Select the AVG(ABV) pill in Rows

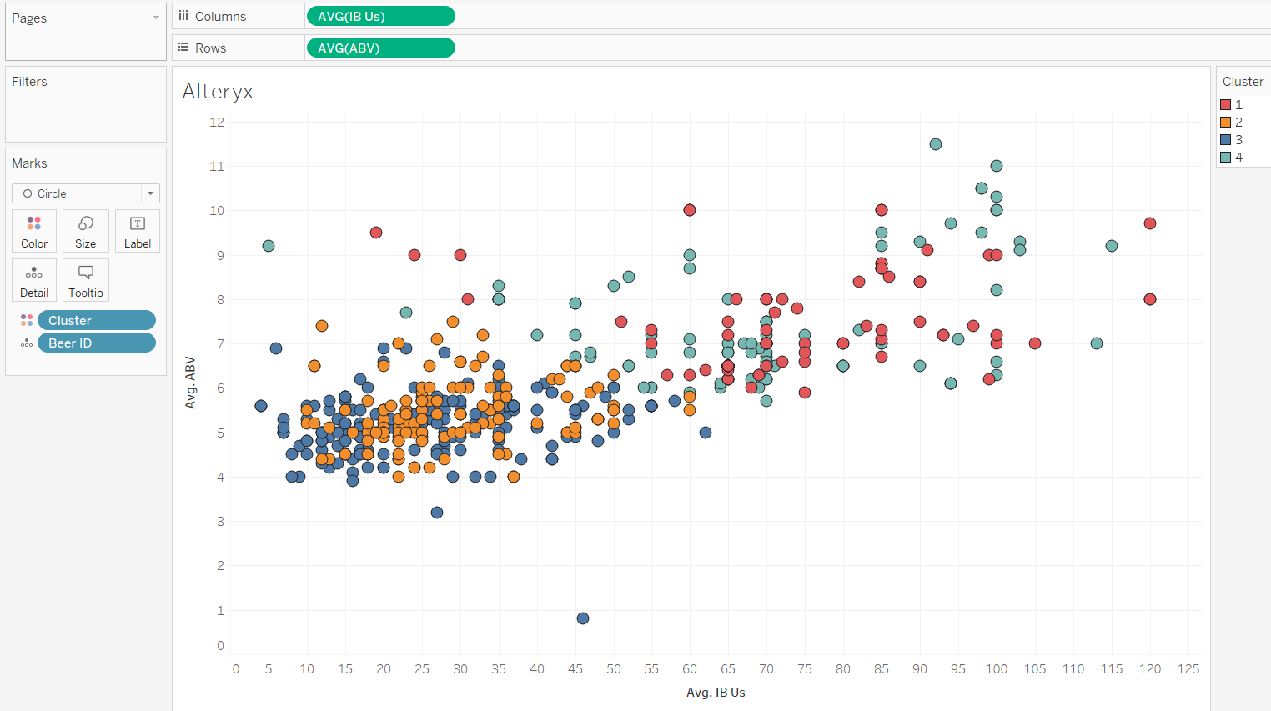pos(381,48)
